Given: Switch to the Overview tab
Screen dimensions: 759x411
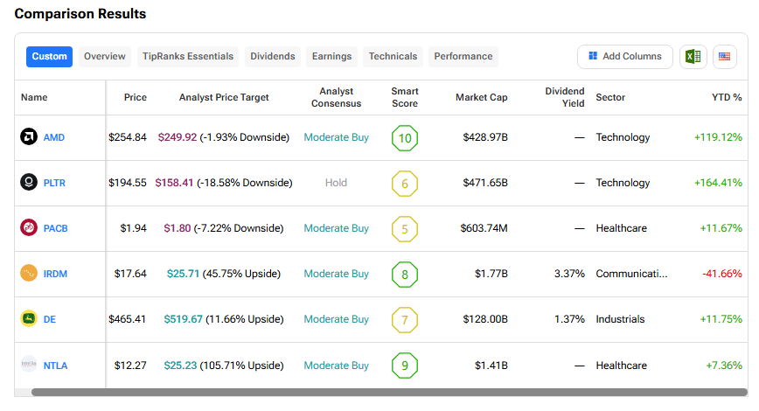Looking at the screenshot, I should (105, 57).
